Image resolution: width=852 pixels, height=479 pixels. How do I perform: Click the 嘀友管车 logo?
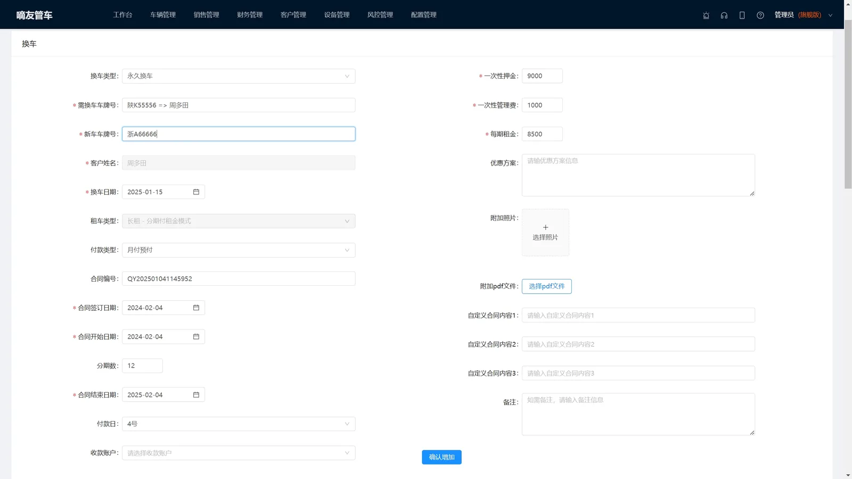click(34, 15)
